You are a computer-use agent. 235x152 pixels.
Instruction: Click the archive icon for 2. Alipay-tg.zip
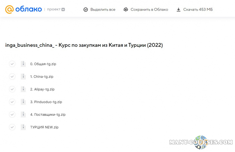(23, 89)
